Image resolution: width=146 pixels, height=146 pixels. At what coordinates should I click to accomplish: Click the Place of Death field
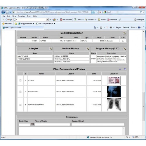coord(52,124)
